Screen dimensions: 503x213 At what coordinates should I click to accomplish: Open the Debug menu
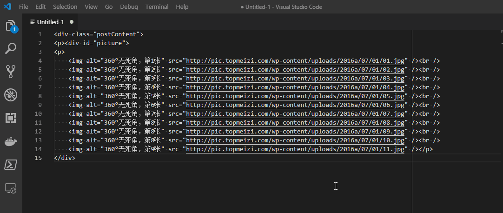pos(129,7)
